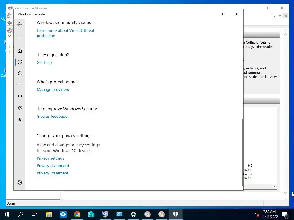Image resolution: width=294 pixels, height=220 pixels.
Task: Open the Privacy settings link
Action: 50,158
